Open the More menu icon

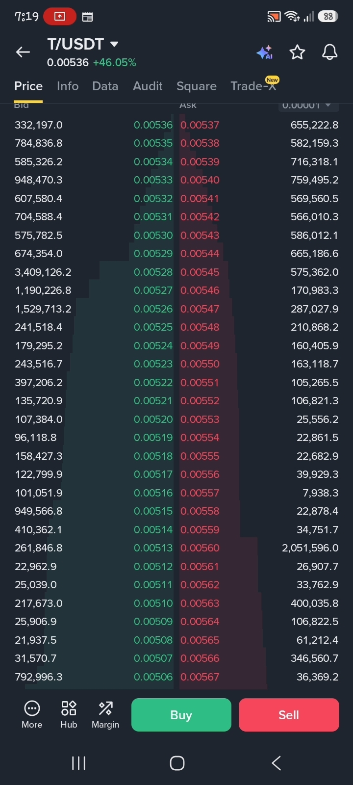coord(32,714)
